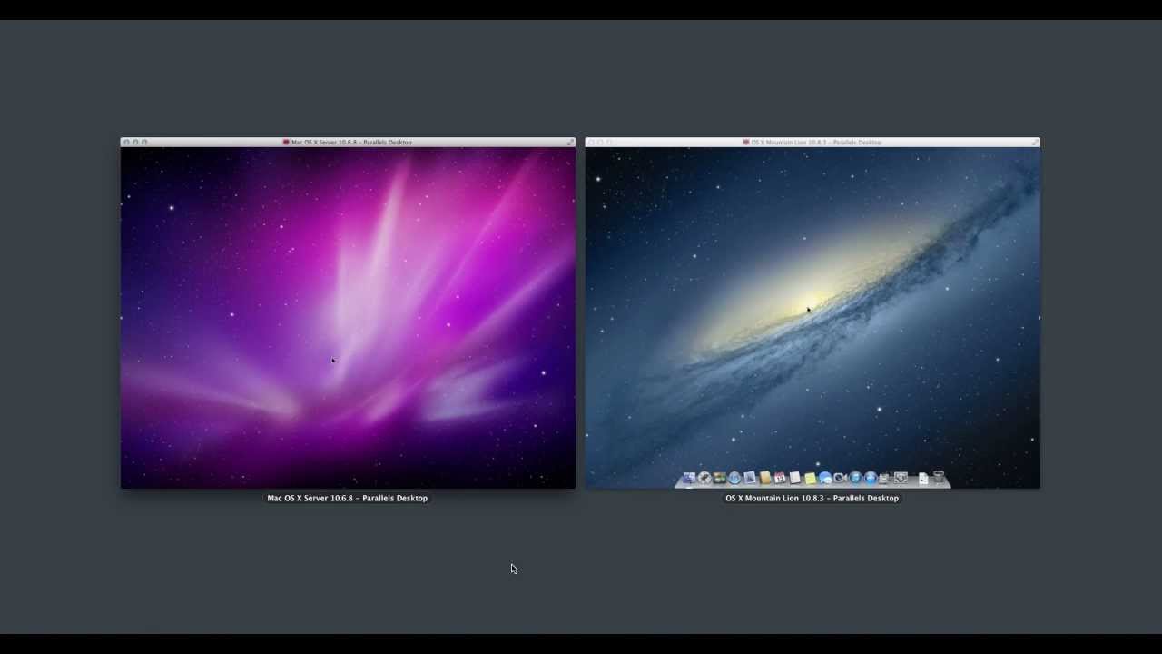Open Messages speech bubble in Mountain Lion dock
Screen dimensions: 1162x654
pyautogui.click(x=825, y=478)
